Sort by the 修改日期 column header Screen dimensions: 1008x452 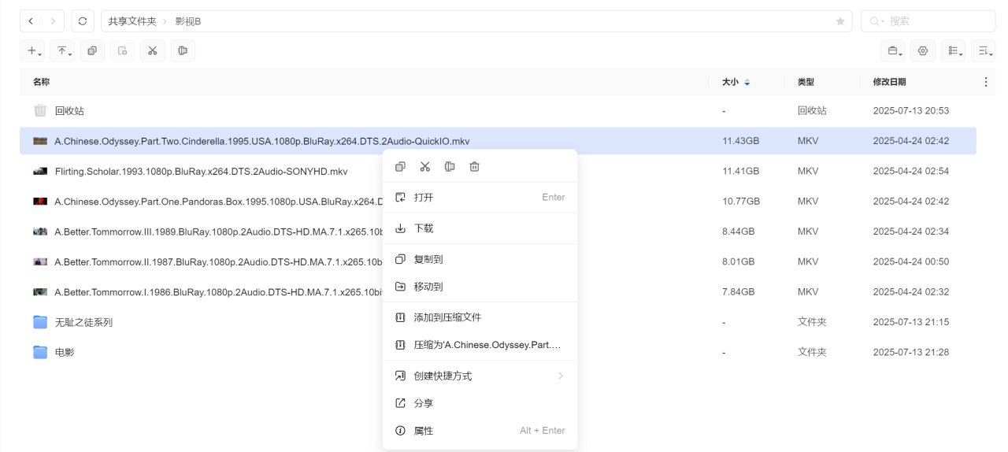[x=889, y=82]
